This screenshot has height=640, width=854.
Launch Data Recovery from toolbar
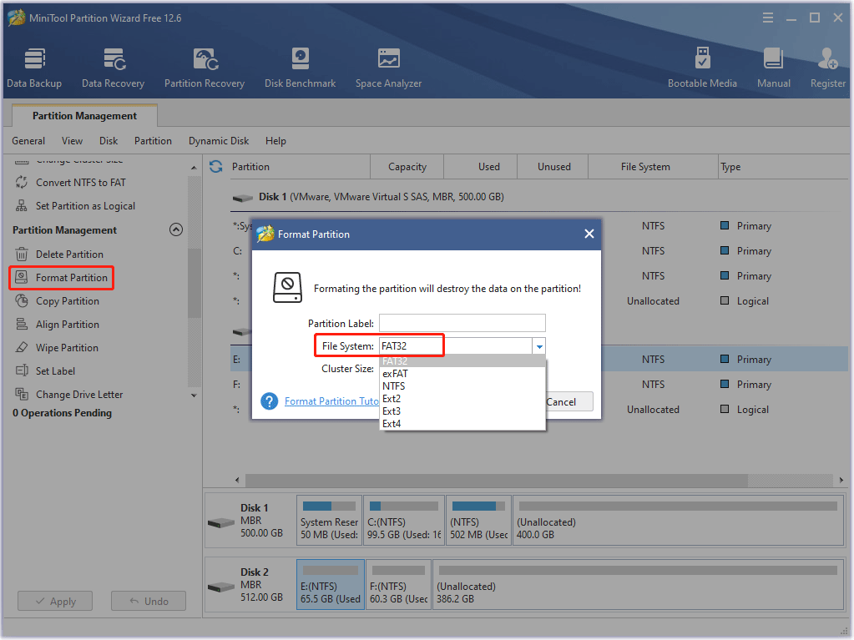[113, 68]
